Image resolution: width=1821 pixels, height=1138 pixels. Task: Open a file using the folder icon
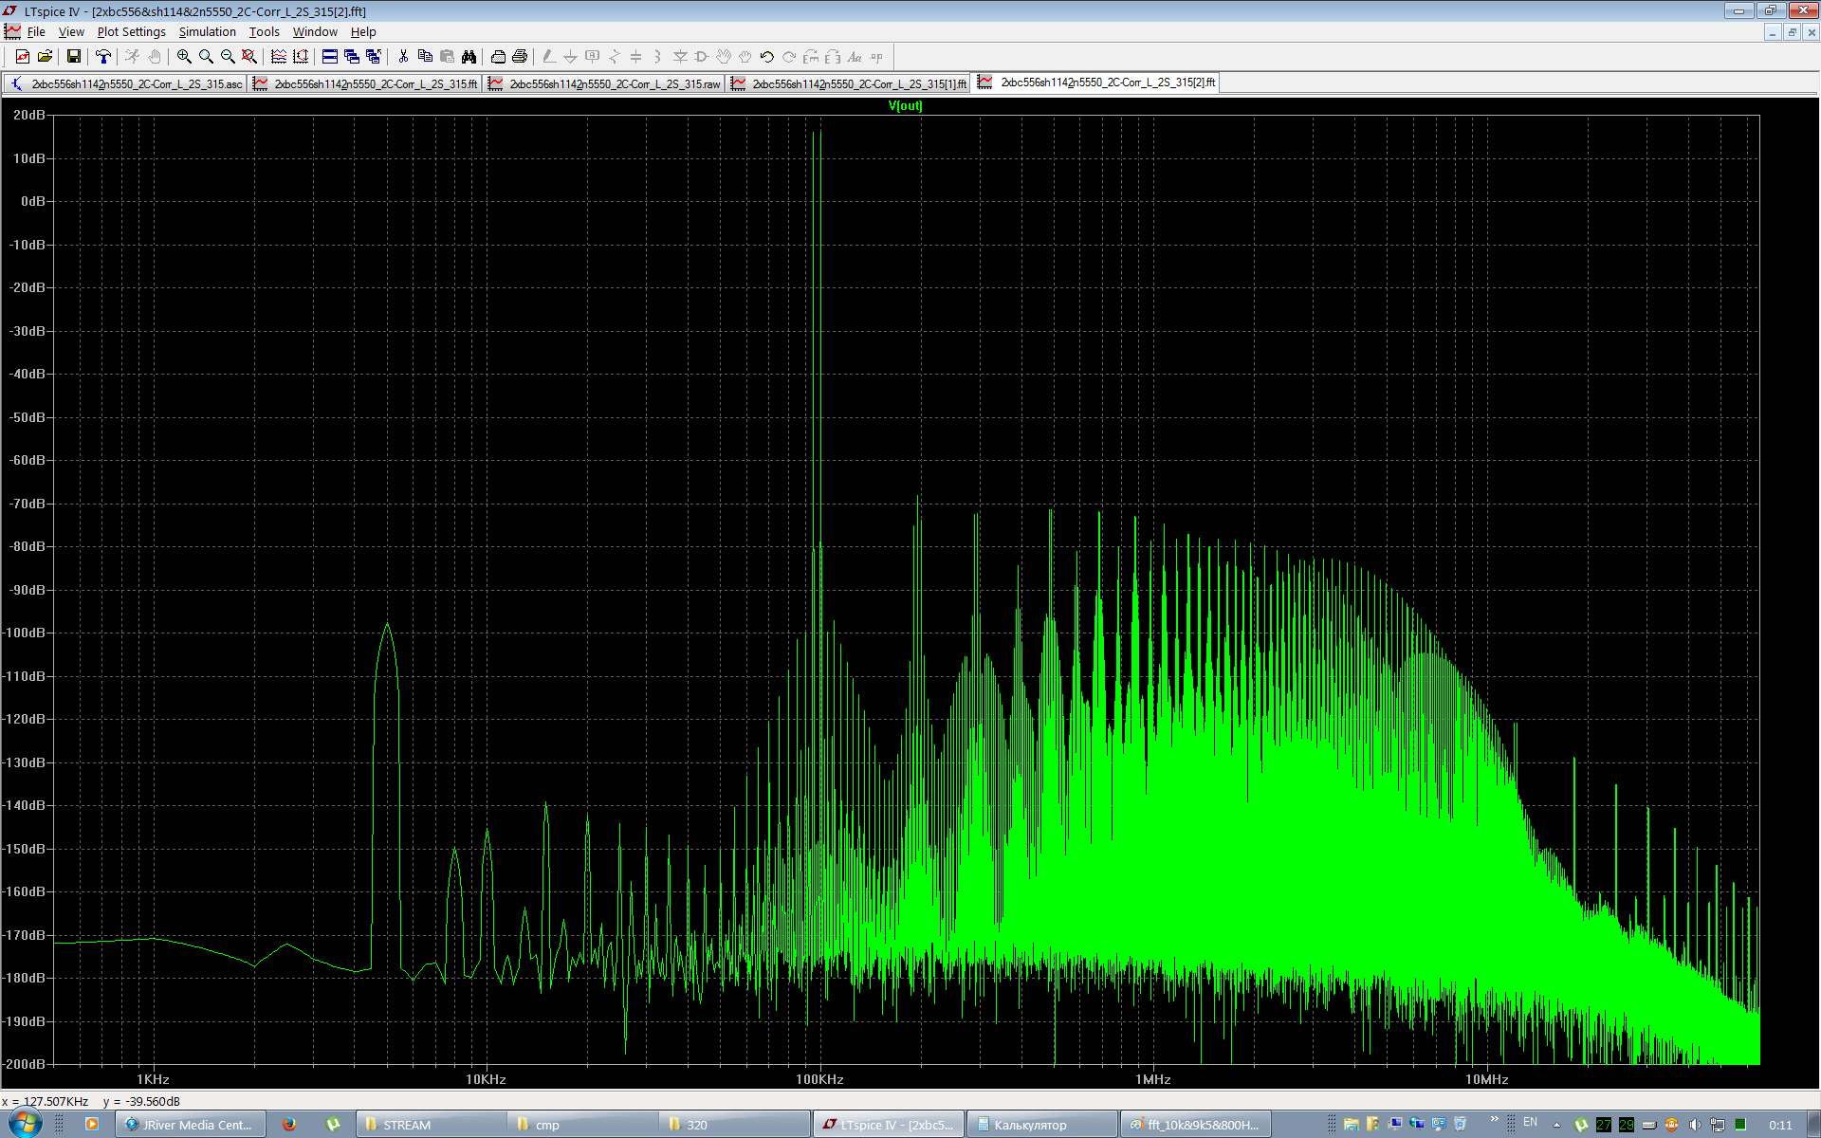[x=45, y=57]
